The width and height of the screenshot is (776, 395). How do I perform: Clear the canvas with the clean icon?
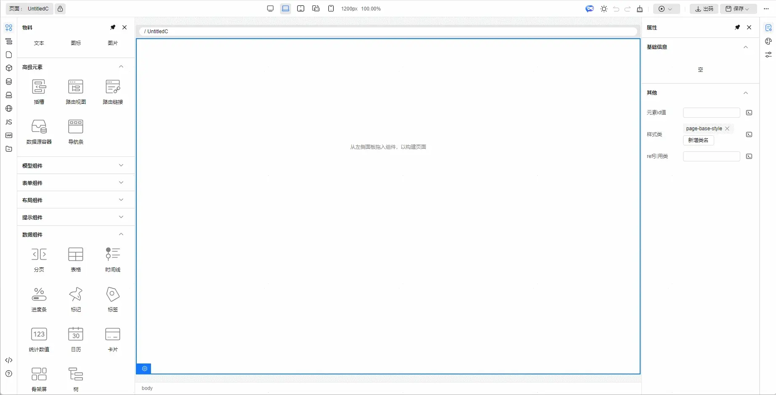pyautogui.click(x=640, y=9)
